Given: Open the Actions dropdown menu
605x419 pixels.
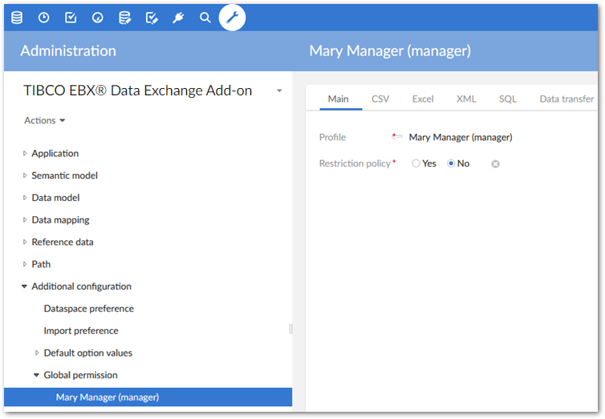Looking at the screenshot, I should 44,120.
